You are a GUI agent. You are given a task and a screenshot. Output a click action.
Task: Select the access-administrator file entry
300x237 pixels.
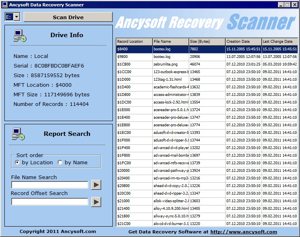tap(171, 95)
